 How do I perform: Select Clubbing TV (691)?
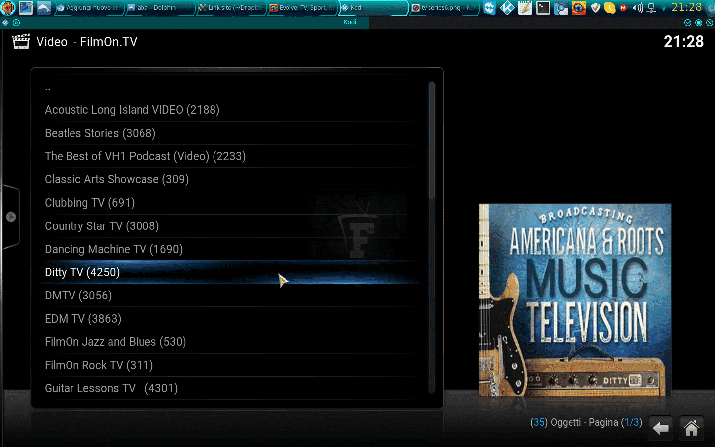point(228,203)
